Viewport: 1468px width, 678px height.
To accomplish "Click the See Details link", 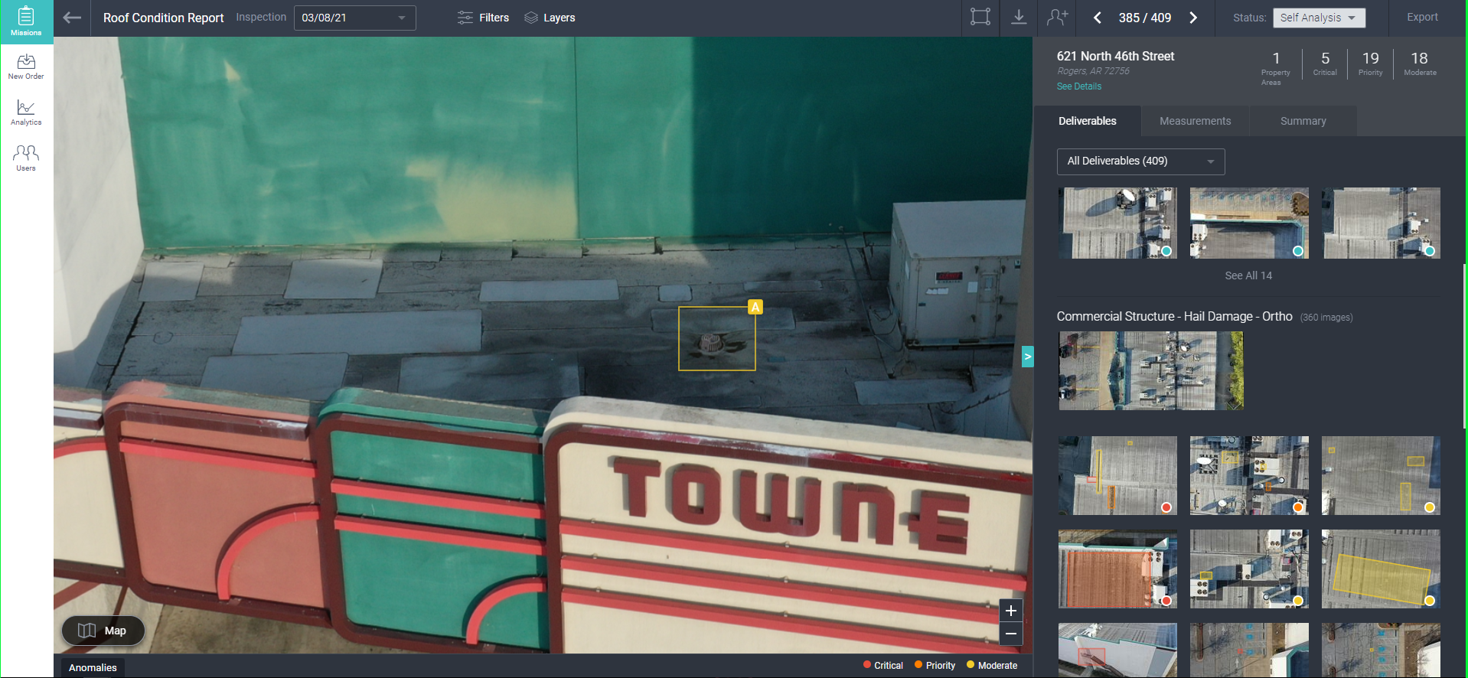I will click(x=1078, y=86).
